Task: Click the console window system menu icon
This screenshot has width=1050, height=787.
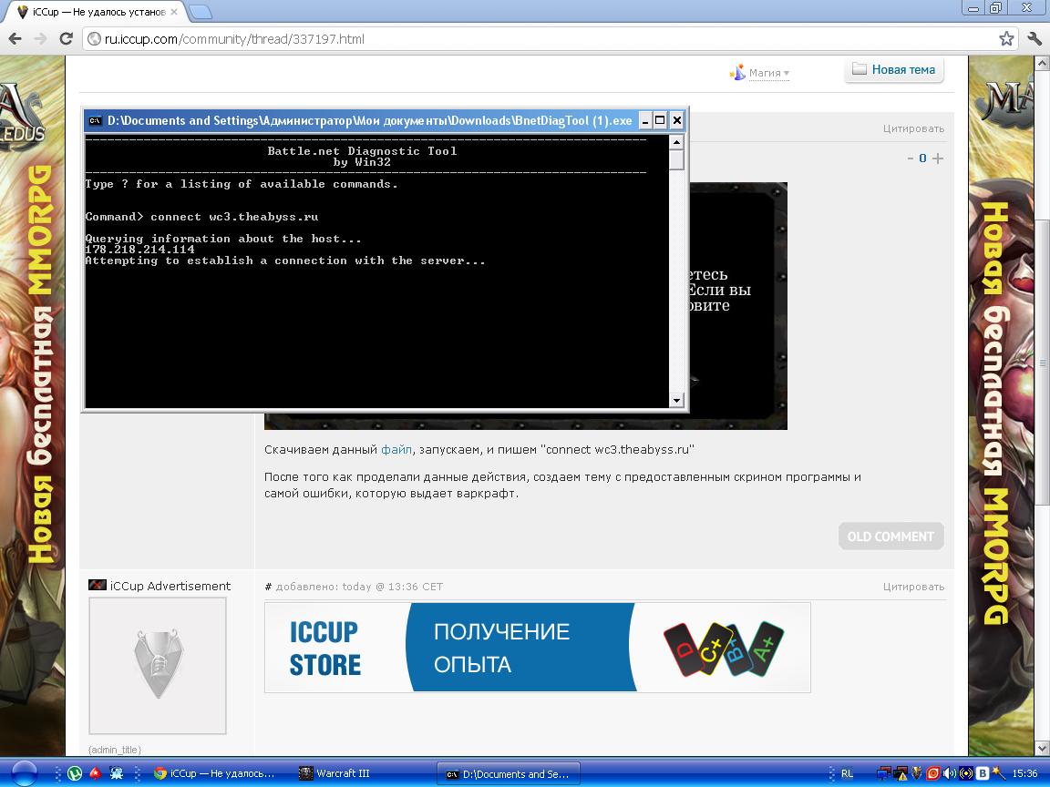Action: tap(96, 120)
